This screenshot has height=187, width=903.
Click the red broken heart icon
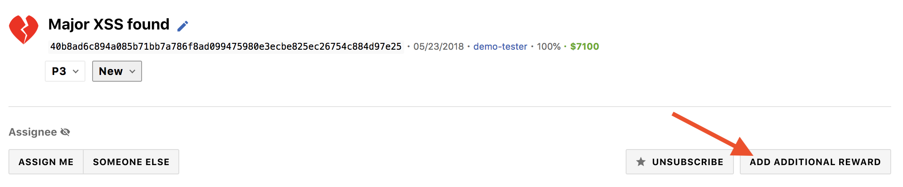click(24, 29)
